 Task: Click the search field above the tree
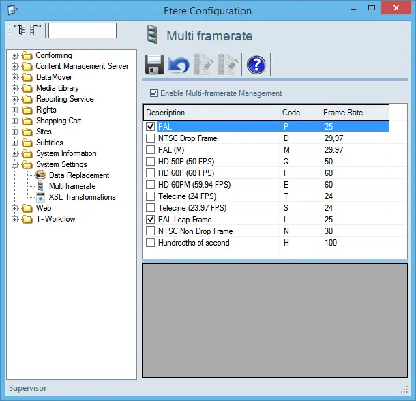click(x=82, y=31)
